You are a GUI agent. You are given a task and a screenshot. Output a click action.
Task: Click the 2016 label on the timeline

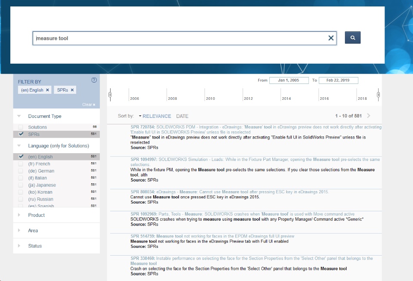pyautogui.click(x=324, y=99)
